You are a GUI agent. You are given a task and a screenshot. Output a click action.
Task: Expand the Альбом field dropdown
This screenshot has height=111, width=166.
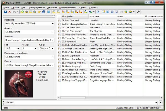pyautogui.click(x=53, y=40)
